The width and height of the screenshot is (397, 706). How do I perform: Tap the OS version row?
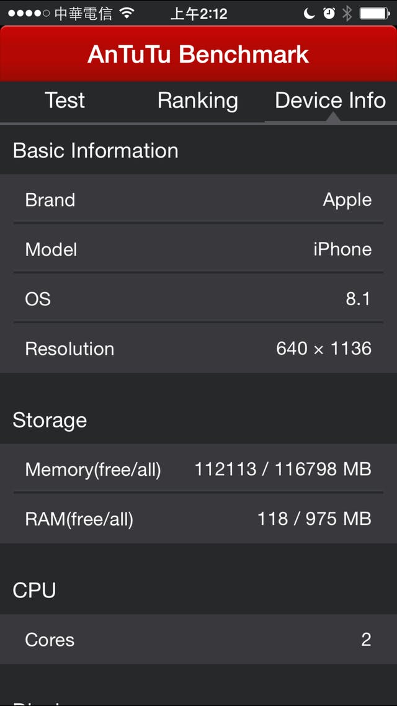(198, 299)
